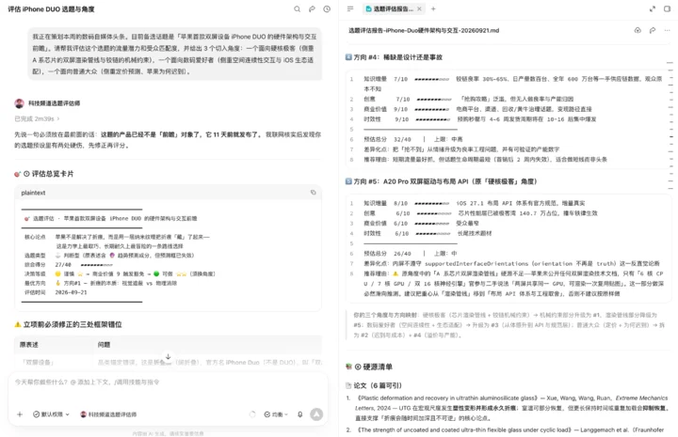Click the 评估时间 2026-09-21 line

pos(56,292)
